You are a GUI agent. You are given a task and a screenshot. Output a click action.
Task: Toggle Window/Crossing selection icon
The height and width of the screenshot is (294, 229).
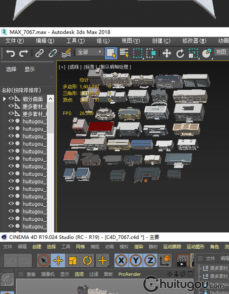[151, 53]
